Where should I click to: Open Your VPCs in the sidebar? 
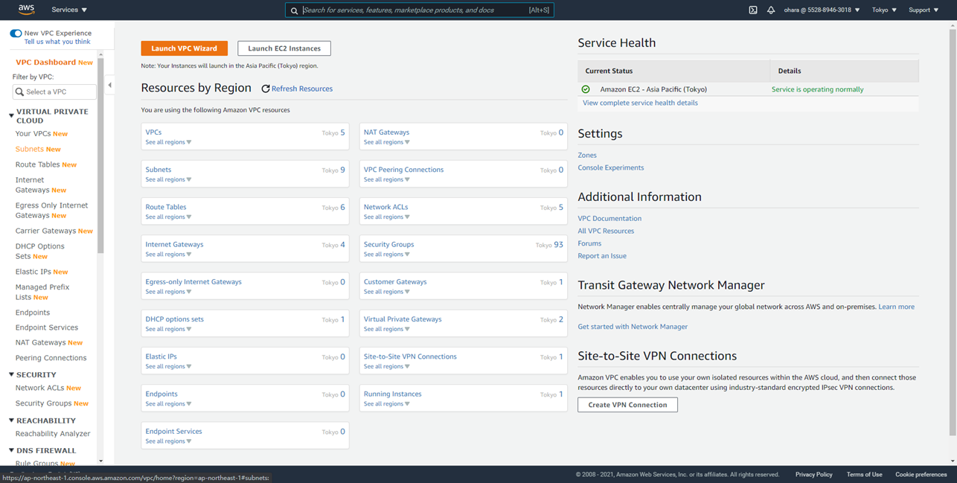pos(33,134)
